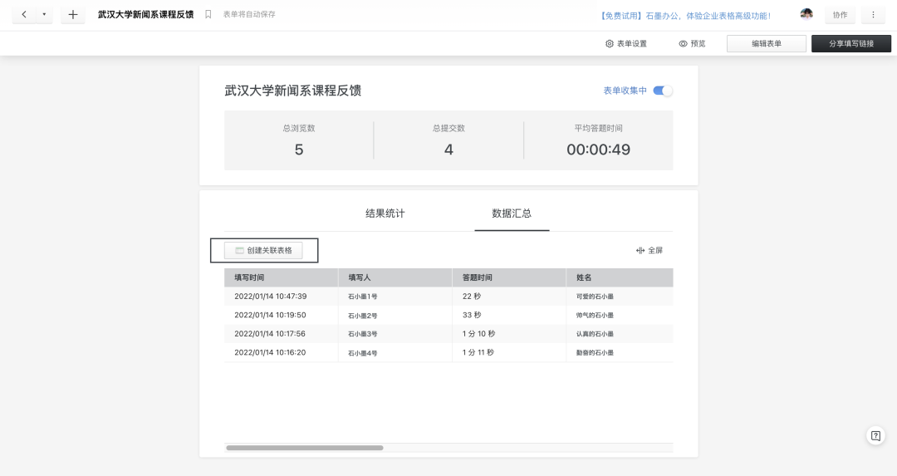Select cell 2022/01/14 10:17:56
897x476 pixels.
pos(281,334)
